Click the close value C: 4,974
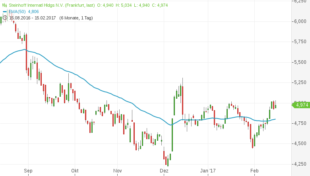 click(x=160, y=5)
